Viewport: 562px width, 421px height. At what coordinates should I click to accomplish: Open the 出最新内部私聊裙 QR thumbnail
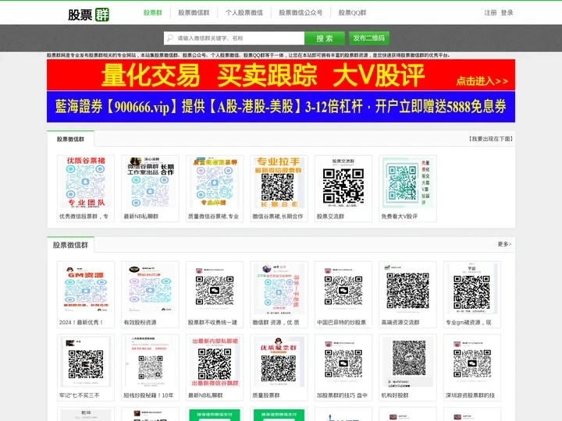[215, 362]
